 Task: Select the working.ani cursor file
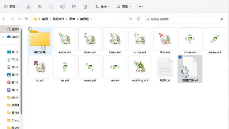pos(140,69)
